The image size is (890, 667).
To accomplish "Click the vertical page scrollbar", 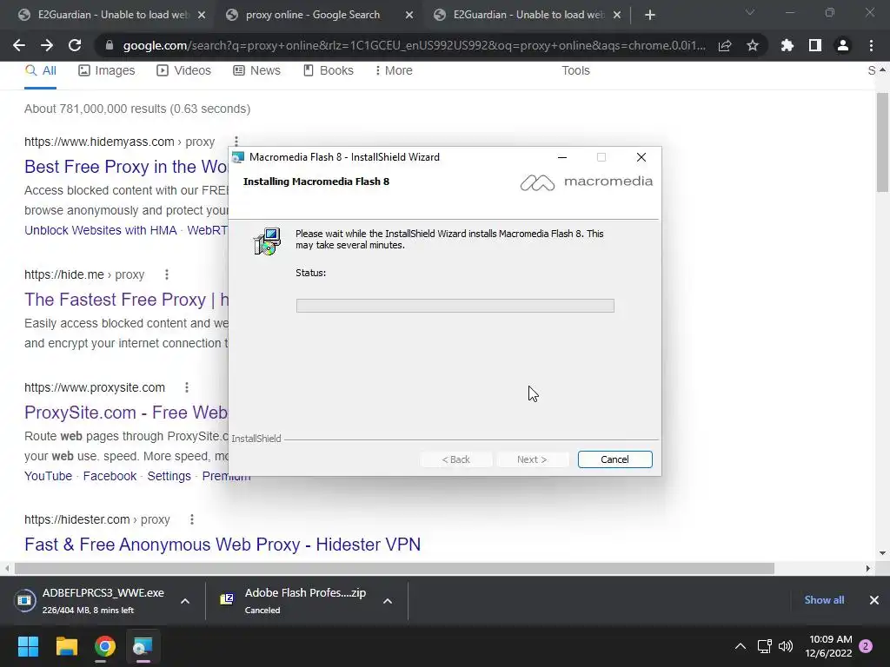I will 882,143.
